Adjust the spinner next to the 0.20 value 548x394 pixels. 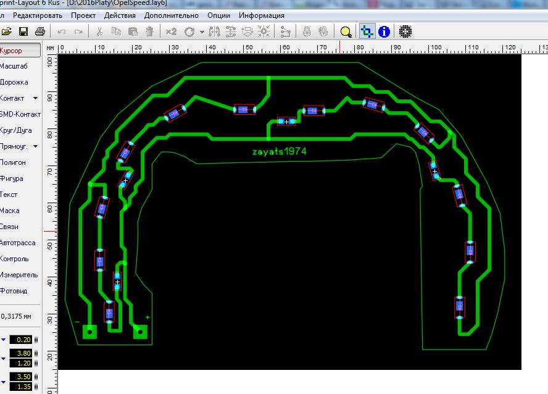click(36, 340)
